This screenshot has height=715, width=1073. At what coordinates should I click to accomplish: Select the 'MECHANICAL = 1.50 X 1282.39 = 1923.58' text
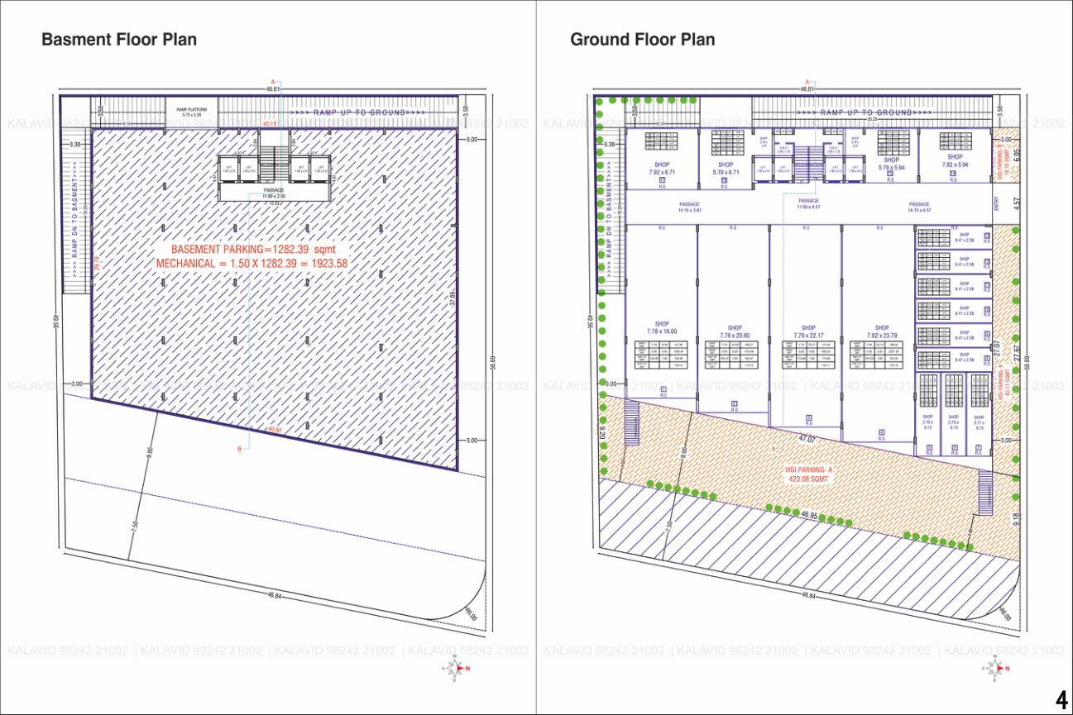[x=252, y=264]
